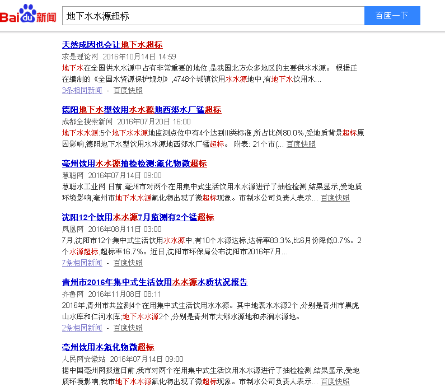Viewport: 445px width, 387px height.
Task: Click snippet starting 地下水在全国供水水源中占有非常重要
Action: [x=209, y=73]
